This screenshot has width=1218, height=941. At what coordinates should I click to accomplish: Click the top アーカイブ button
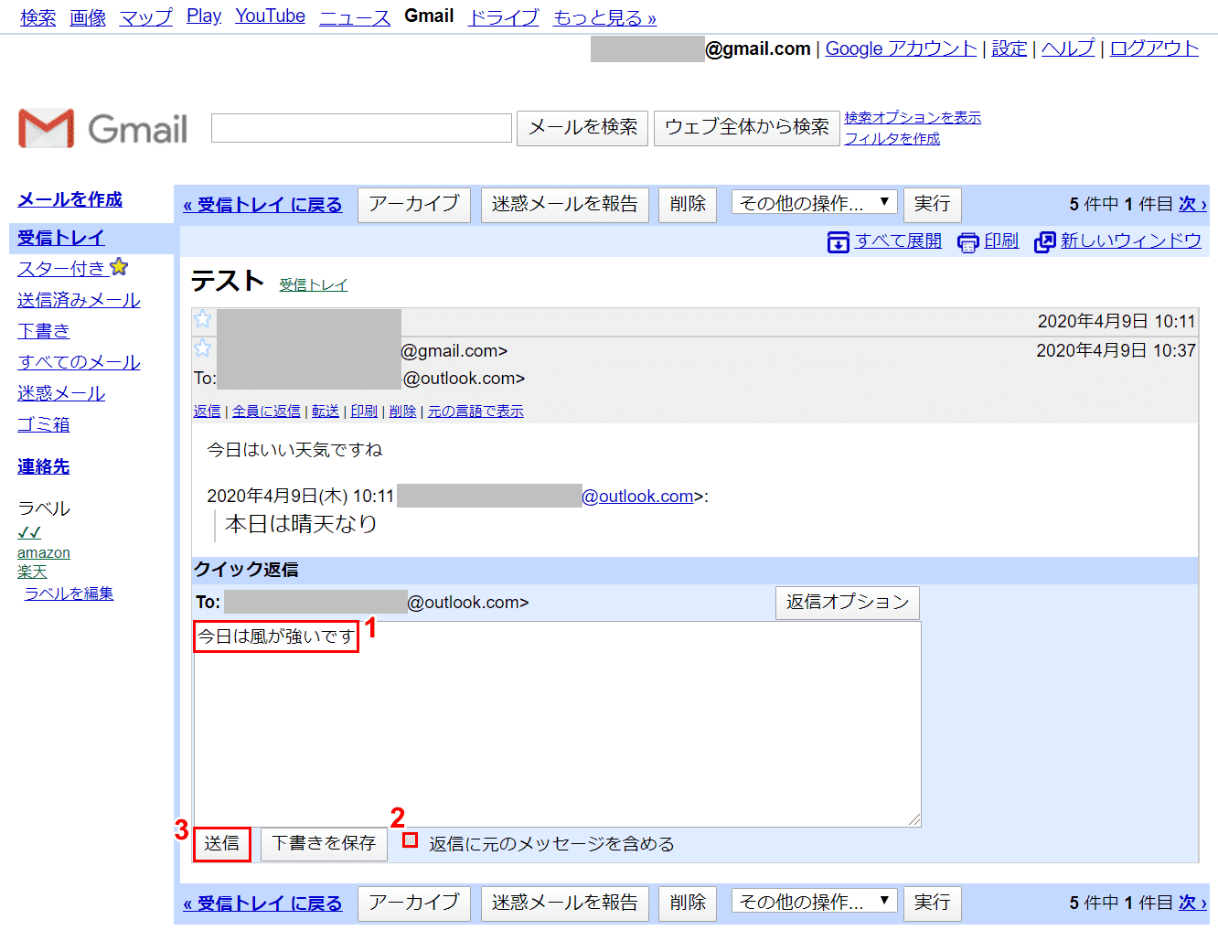pos(414,204)
